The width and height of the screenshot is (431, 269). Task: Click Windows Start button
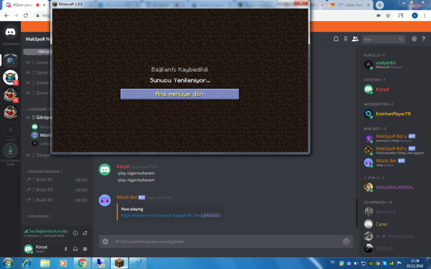8,263
